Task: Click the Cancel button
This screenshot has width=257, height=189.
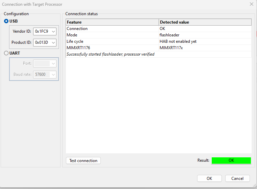Action: click(237, 178)
